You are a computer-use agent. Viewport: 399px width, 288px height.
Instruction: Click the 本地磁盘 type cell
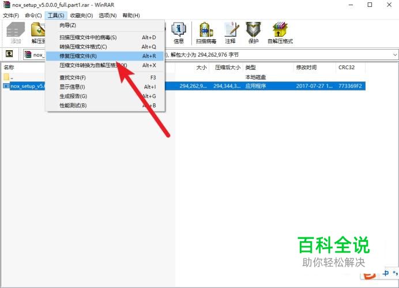pyautogui.click(x=255, y=77)
